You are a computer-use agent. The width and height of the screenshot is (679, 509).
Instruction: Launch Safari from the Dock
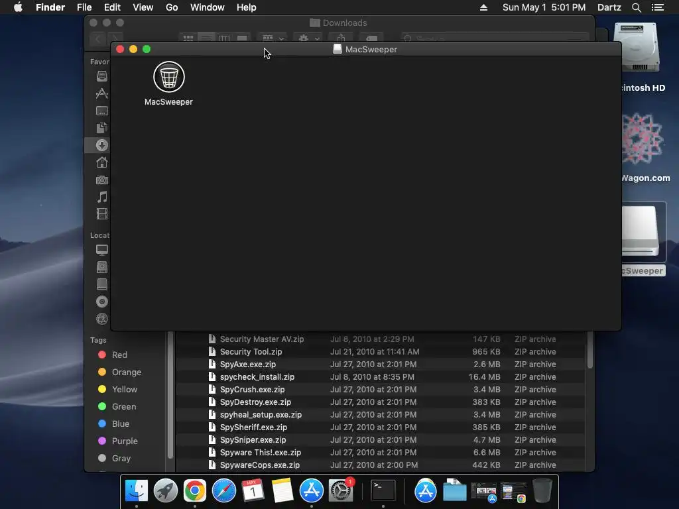pyautogui.click(x=224, y=491)
